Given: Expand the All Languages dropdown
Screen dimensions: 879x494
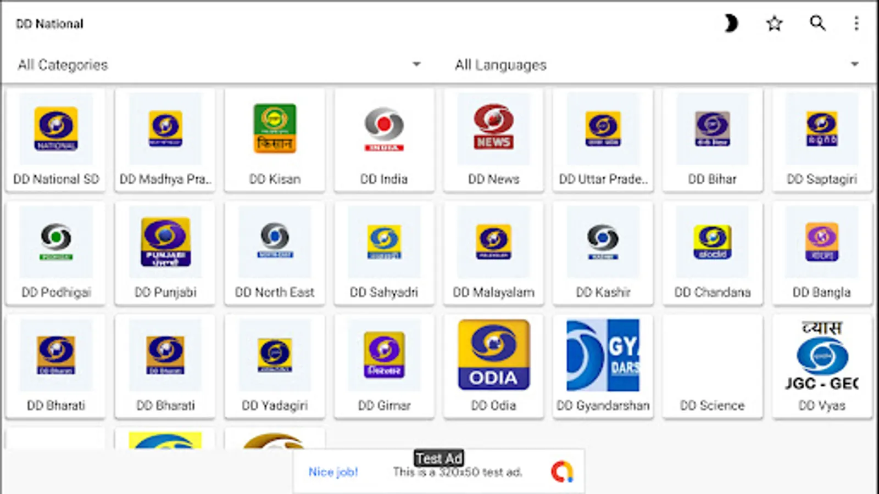Looking at the screenshot, I should [x=657, y=65].
